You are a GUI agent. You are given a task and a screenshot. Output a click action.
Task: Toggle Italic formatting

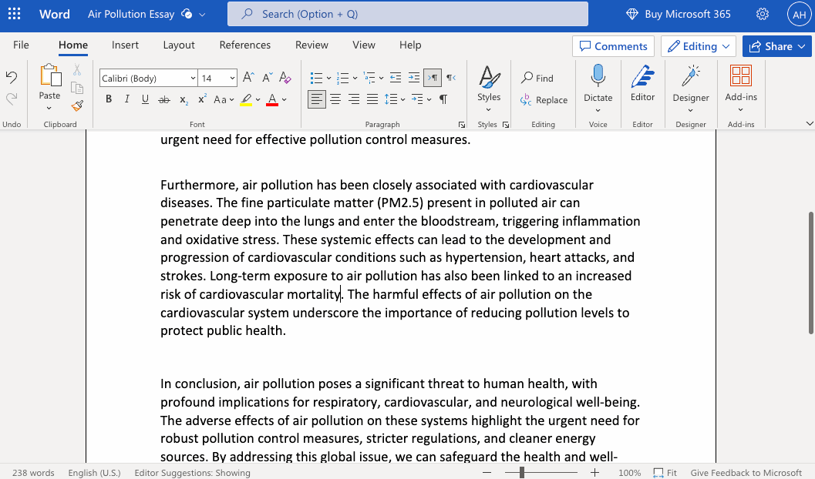coord(126,99)
